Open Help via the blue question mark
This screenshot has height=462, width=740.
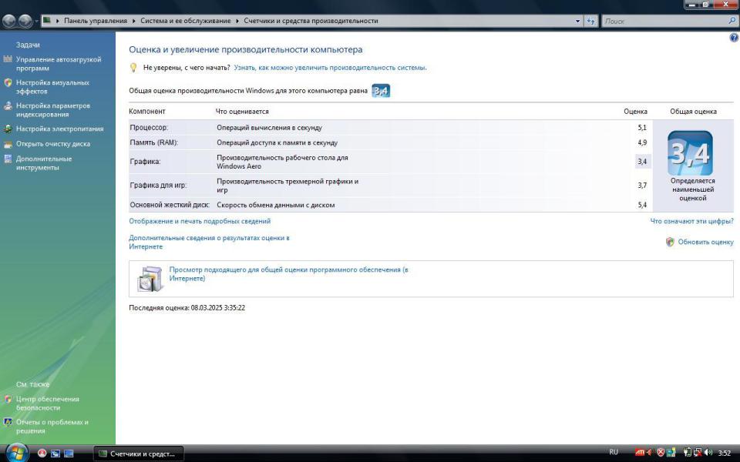pyautogui.click(x=734, y=38)
